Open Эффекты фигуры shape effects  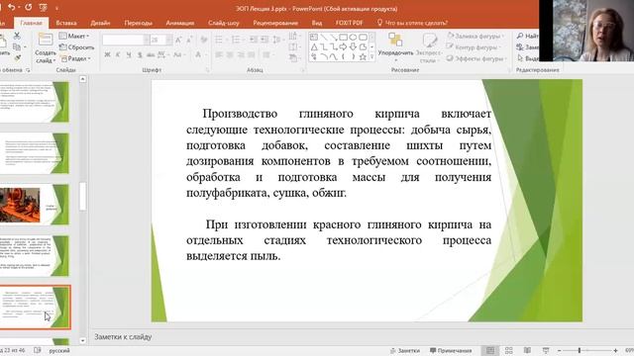(476, 58)
